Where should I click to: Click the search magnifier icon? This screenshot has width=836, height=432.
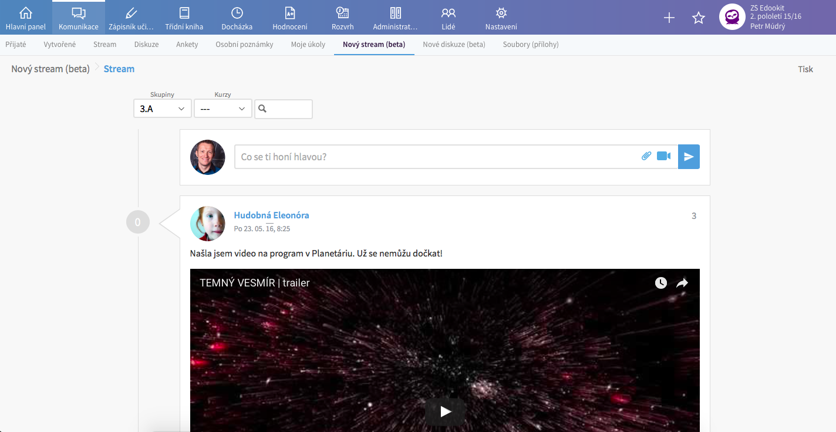(262, 109)
